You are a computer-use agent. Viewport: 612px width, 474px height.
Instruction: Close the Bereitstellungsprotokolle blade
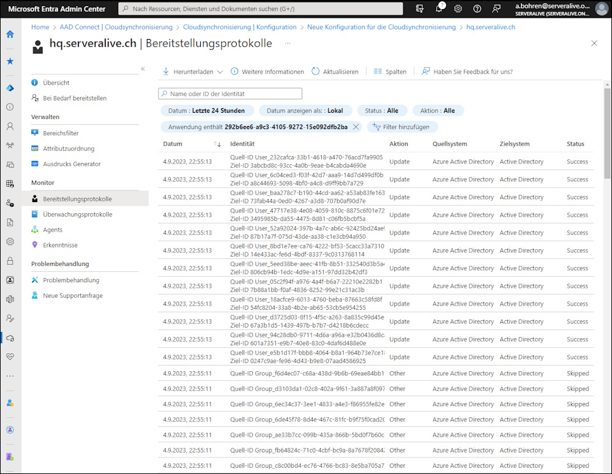(594, 43)
